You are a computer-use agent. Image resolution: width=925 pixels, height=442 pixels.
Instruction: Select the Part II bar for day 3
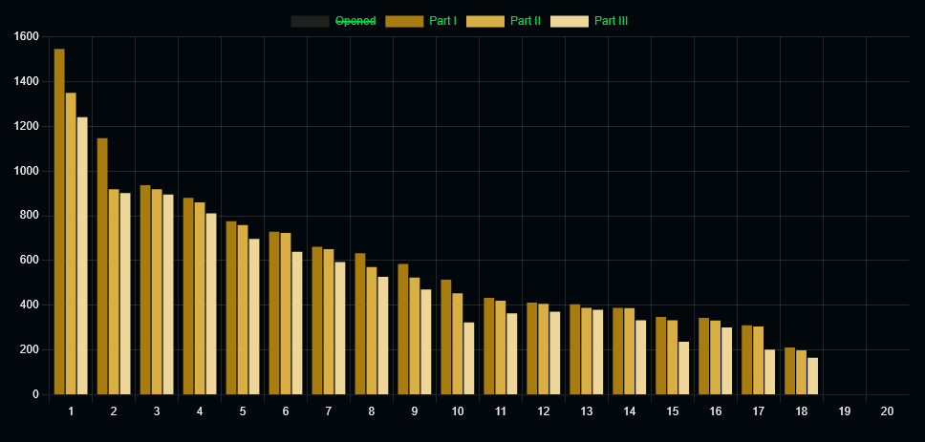coord(157,292)
